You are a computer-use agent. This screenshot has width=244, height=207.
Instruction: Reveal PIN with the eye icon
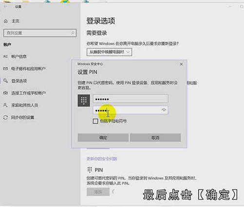(164, 110)
